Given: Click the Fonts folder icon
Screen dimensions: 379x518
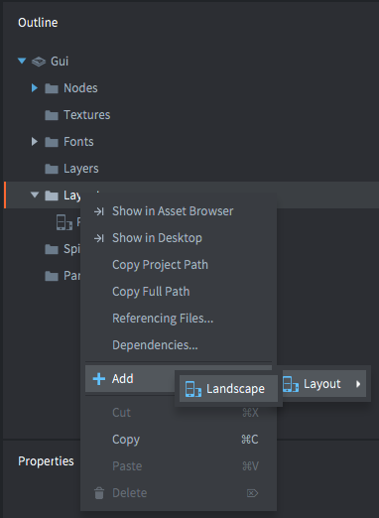Looking at the screenshot, I should point(52,142).
